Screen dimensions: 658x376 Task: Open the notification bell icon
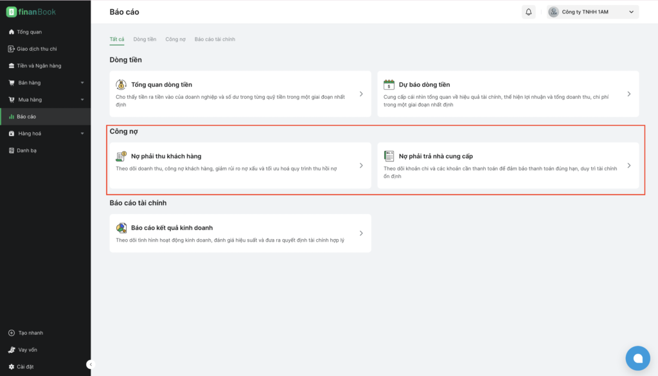click(x=528, y=12)
